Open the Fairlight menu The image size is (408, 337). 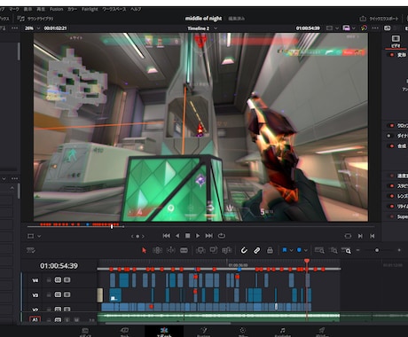point(90,9)
